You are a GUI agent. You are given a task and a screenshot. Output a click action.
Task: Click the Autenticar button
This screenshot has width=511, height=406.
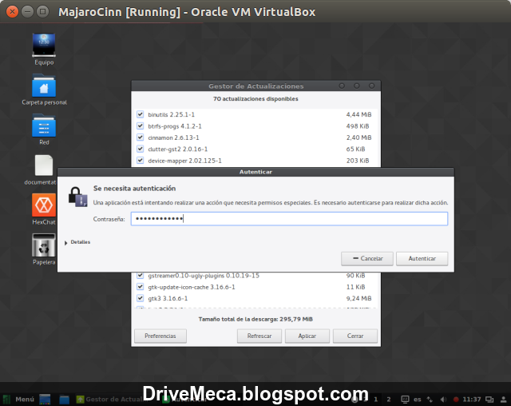tap(422, 258)
